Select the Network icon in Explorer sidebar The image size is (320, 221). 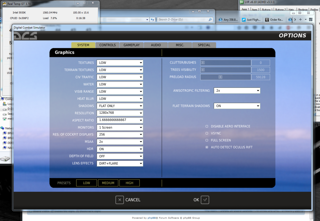(3, 128)
